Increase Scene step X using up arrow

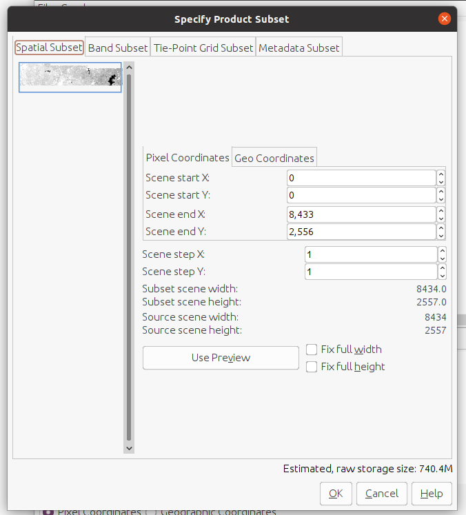[441, 251]
